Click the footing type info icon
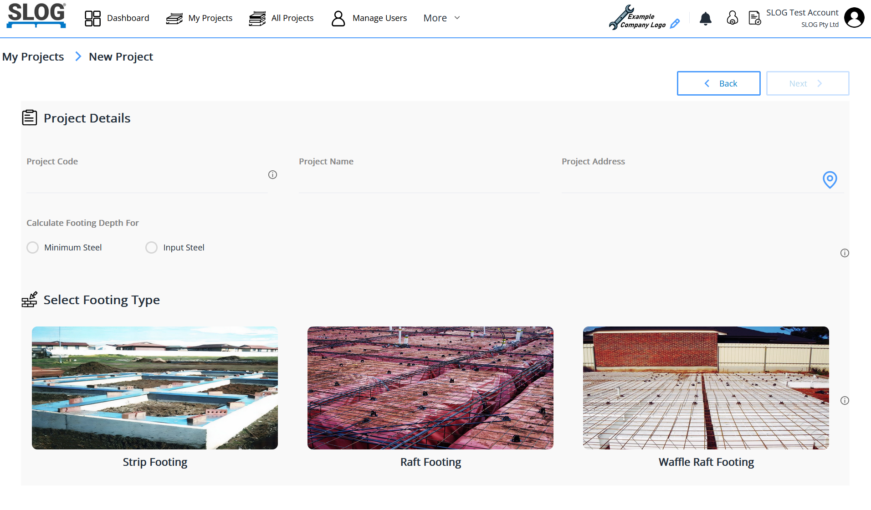 [x=845, y=401]
